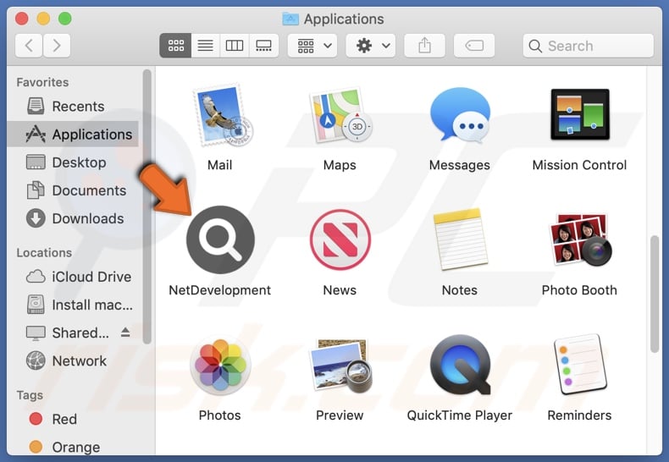669x462 pixels.
Task: Click the Tags section header
Action: click(x=30, y=395)
